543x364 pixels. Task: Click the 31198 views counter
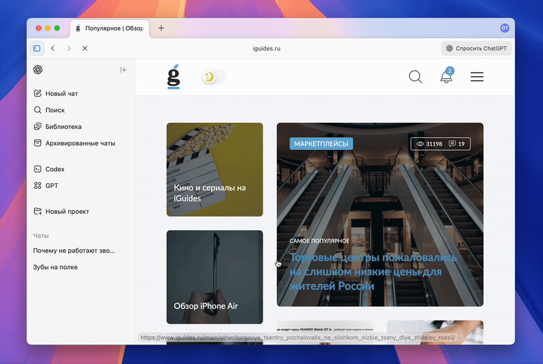point(430,144)
